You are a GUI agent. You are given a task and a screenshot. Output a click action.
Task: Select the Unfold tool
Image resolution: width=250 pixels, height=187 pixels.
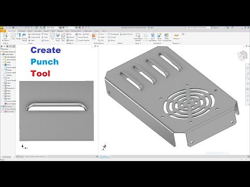tap(70, 37)
